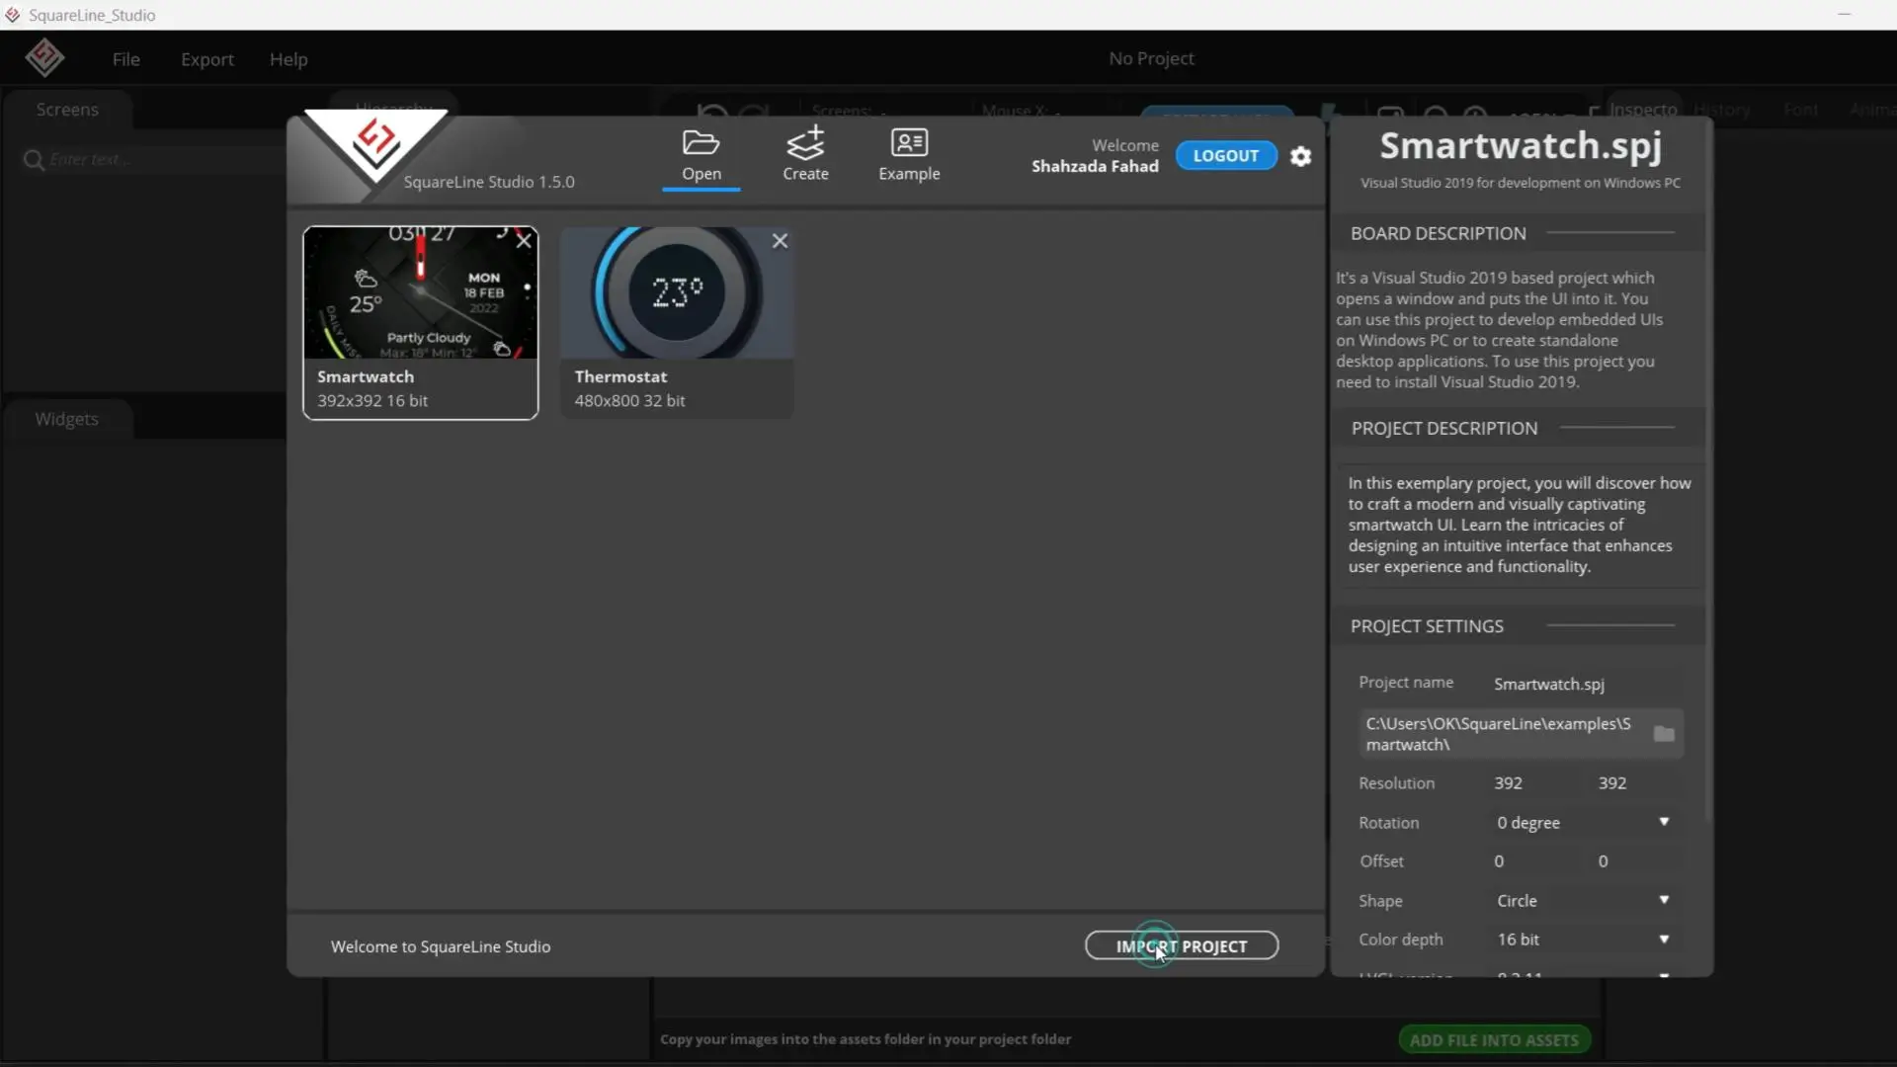Click the Open folder tab icon
The width and height of the screenshot is (1897, 1067).
701,143
